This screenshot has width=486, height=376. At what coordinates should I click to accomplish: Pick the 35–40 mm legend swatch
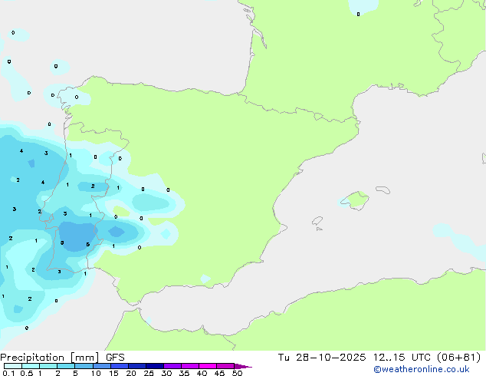click(x=189, y=366)
